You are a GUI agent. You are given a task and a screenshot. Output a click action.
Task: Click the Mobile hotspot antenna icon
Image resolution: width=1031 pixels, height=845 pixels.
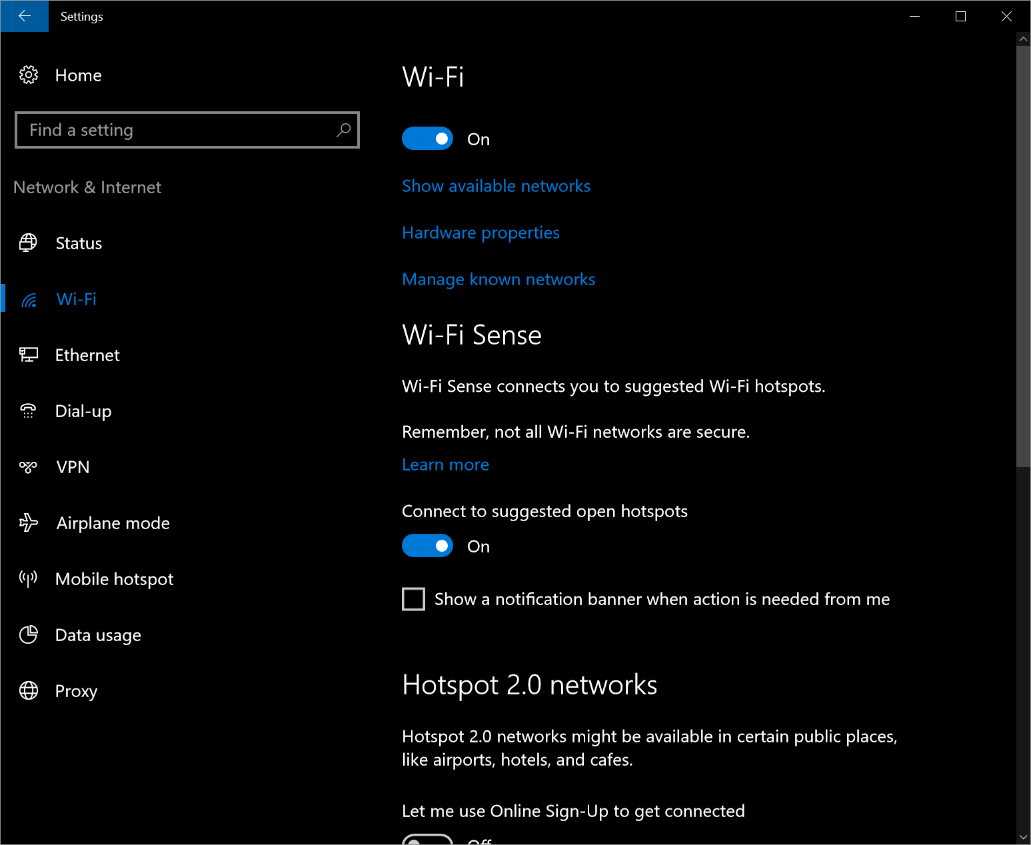(28, 578)
